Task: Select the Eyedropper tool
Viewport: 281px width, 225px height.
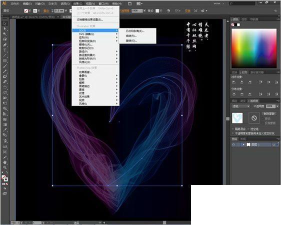Action: pos(4,130)
